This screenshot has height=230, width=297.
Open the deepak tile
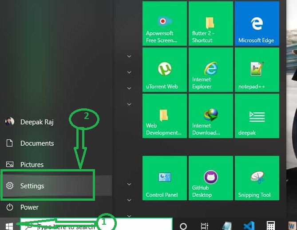pos(257,116)
